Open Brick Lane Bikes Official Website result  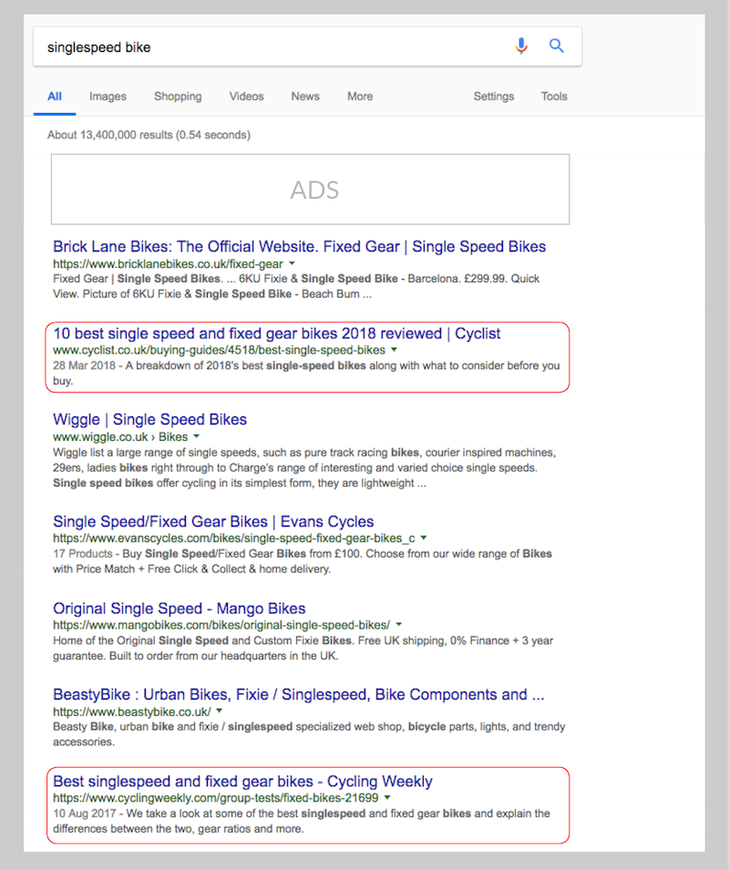tap(300, 246)
